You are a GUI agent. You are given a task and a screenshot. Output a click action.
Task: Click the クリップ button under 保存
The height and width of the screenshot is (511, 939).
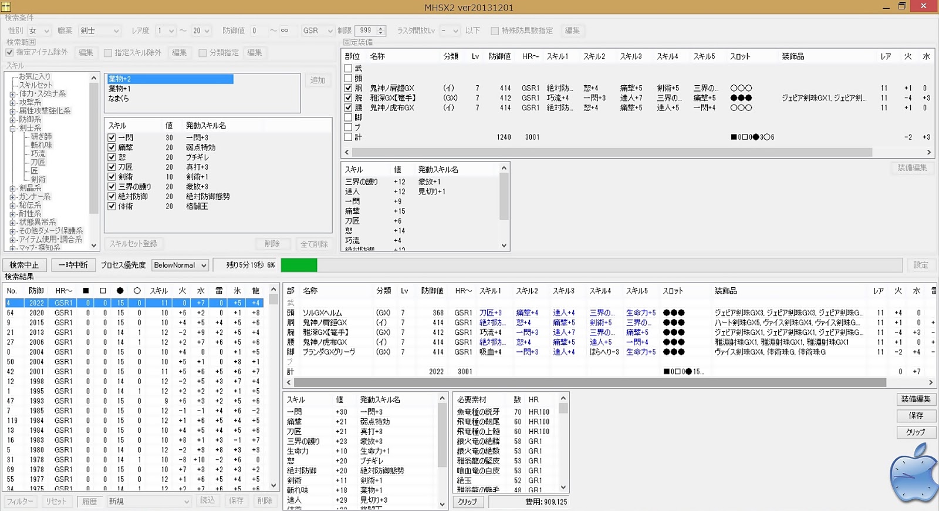916,432
